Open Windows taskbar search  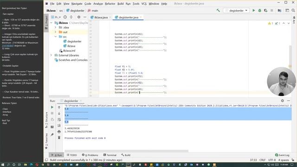pos(8,165)
